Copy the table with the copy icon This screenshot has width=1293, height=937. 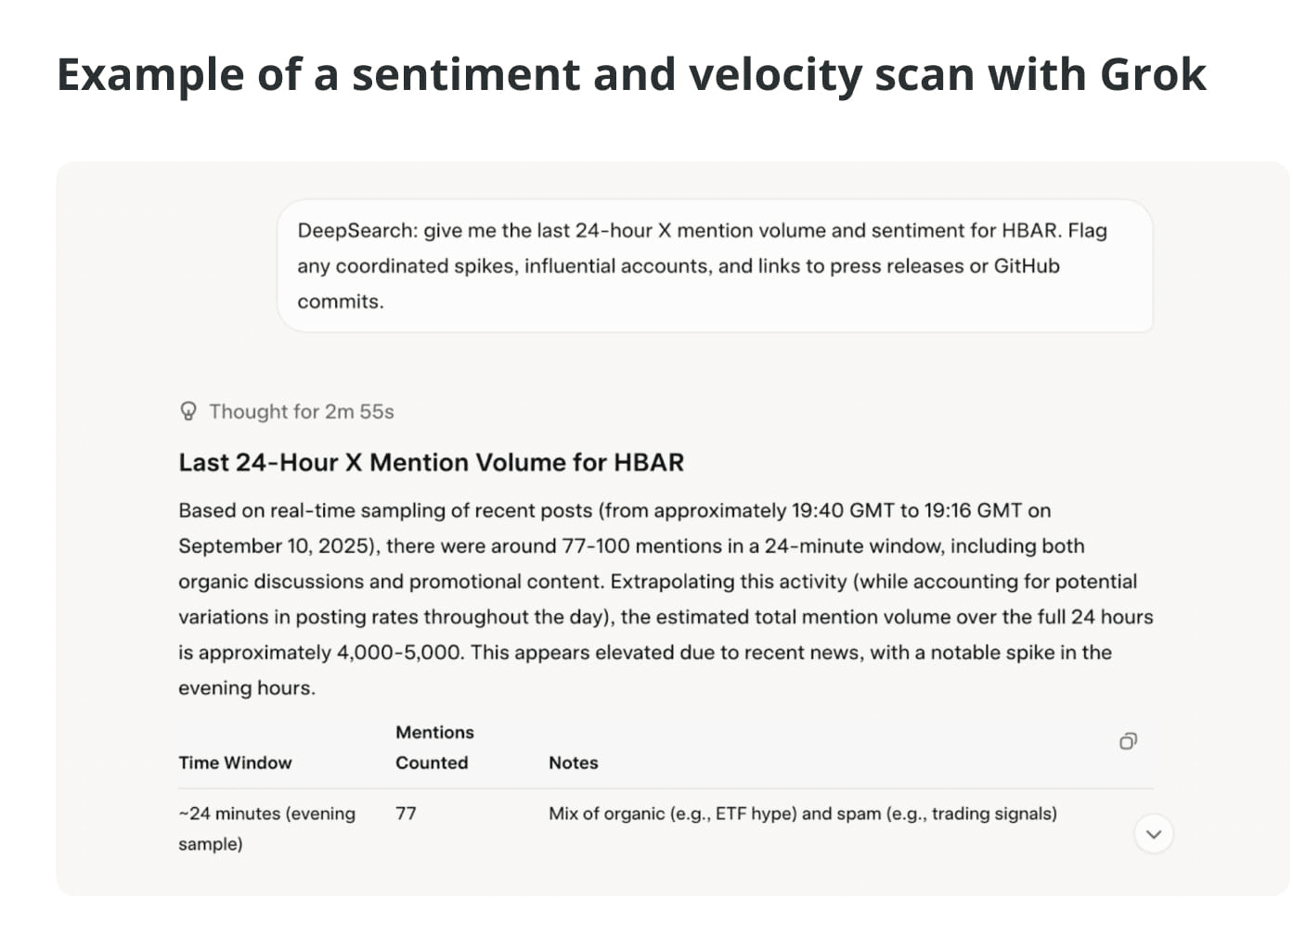[x=1128, y=740]
